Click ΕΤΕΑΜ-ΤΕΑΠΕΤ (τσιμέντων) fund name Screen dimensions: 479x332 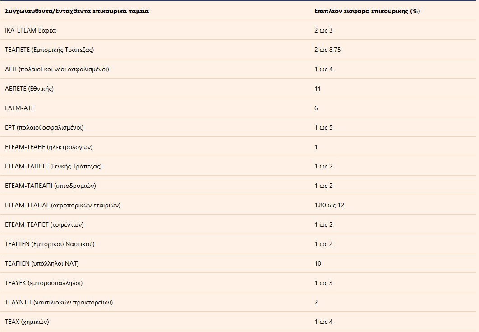tap(44, 224)
